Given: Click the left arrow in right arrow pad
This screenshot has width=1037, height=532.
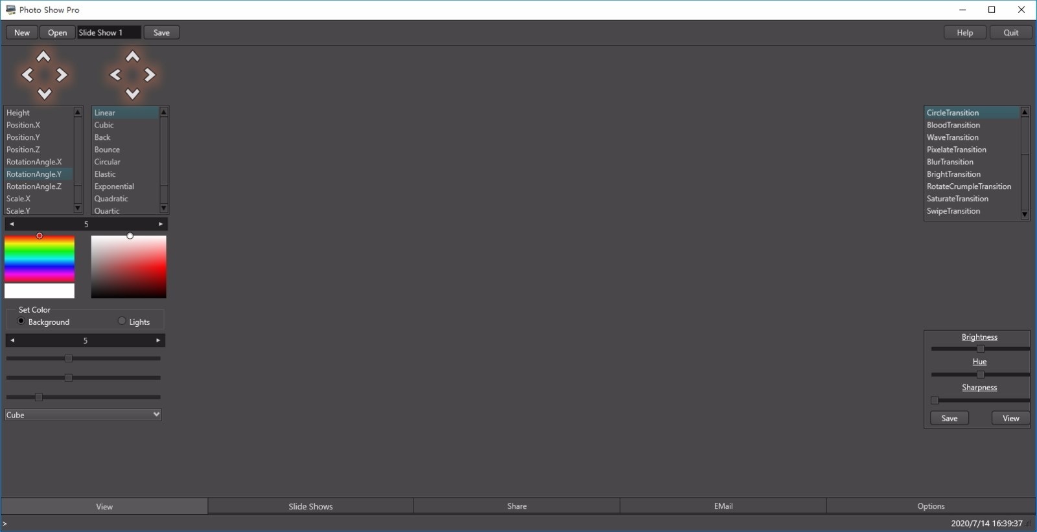Looking at the screenshot, I should [115, 75].
